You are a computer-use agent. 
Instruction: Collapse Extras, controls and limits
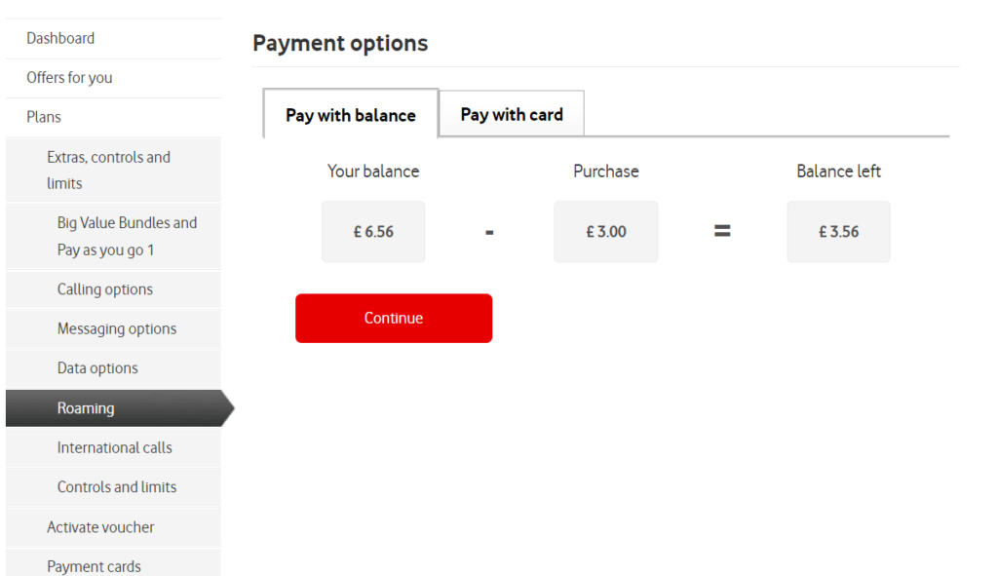[108, 170]
